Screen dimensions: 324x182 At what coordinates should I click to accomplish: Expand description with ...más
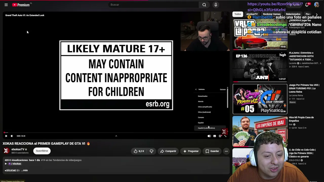coord(25,170)
